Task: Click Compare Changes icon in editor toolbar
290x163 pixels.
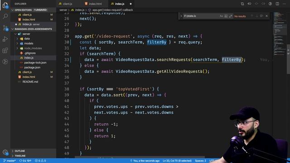Action: pos(242,4)
